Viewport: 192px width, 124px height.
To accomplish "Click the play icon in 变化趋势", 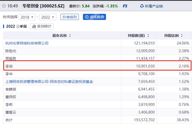I will (87, 17).
